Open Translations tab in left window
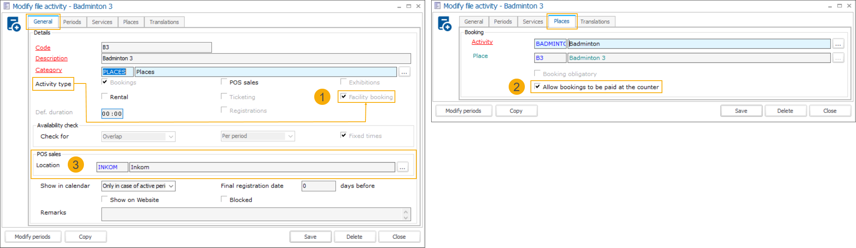The image size is (856, 248). point(164,22)
